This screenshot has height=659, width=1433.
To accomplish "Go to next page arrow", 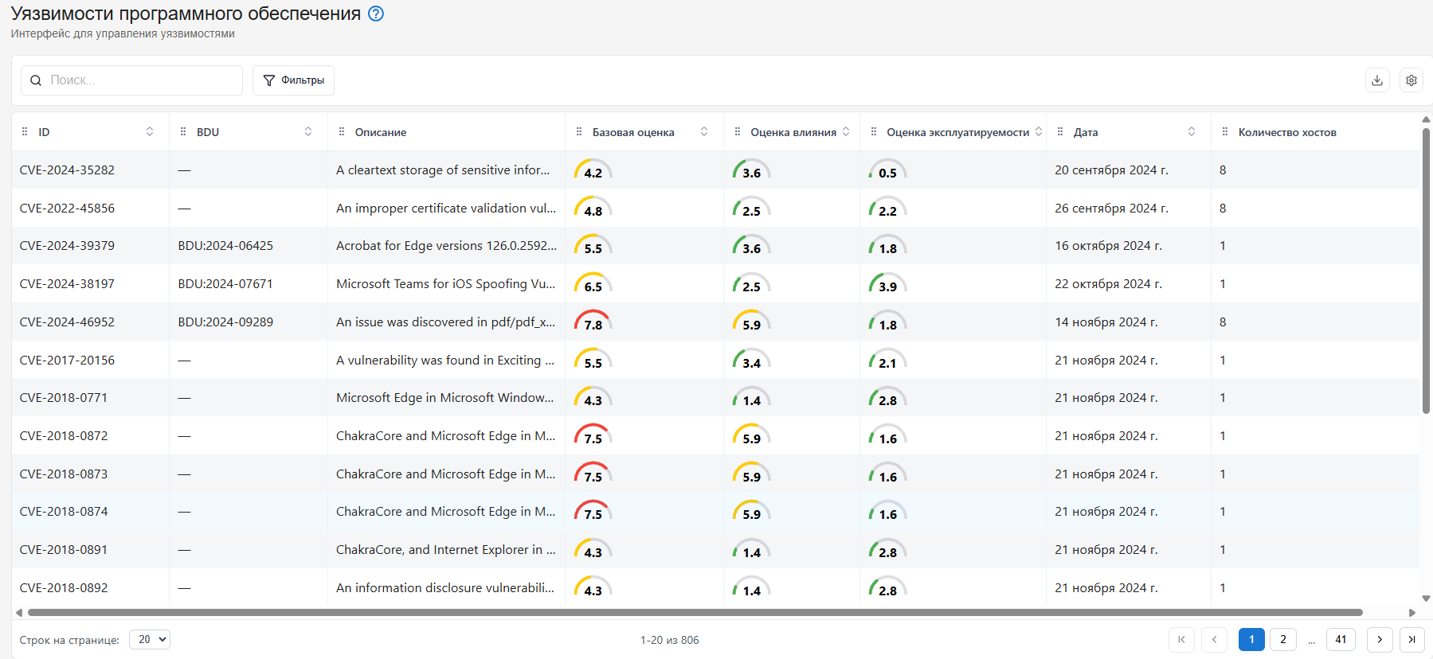I will [x=1380, y=639].
